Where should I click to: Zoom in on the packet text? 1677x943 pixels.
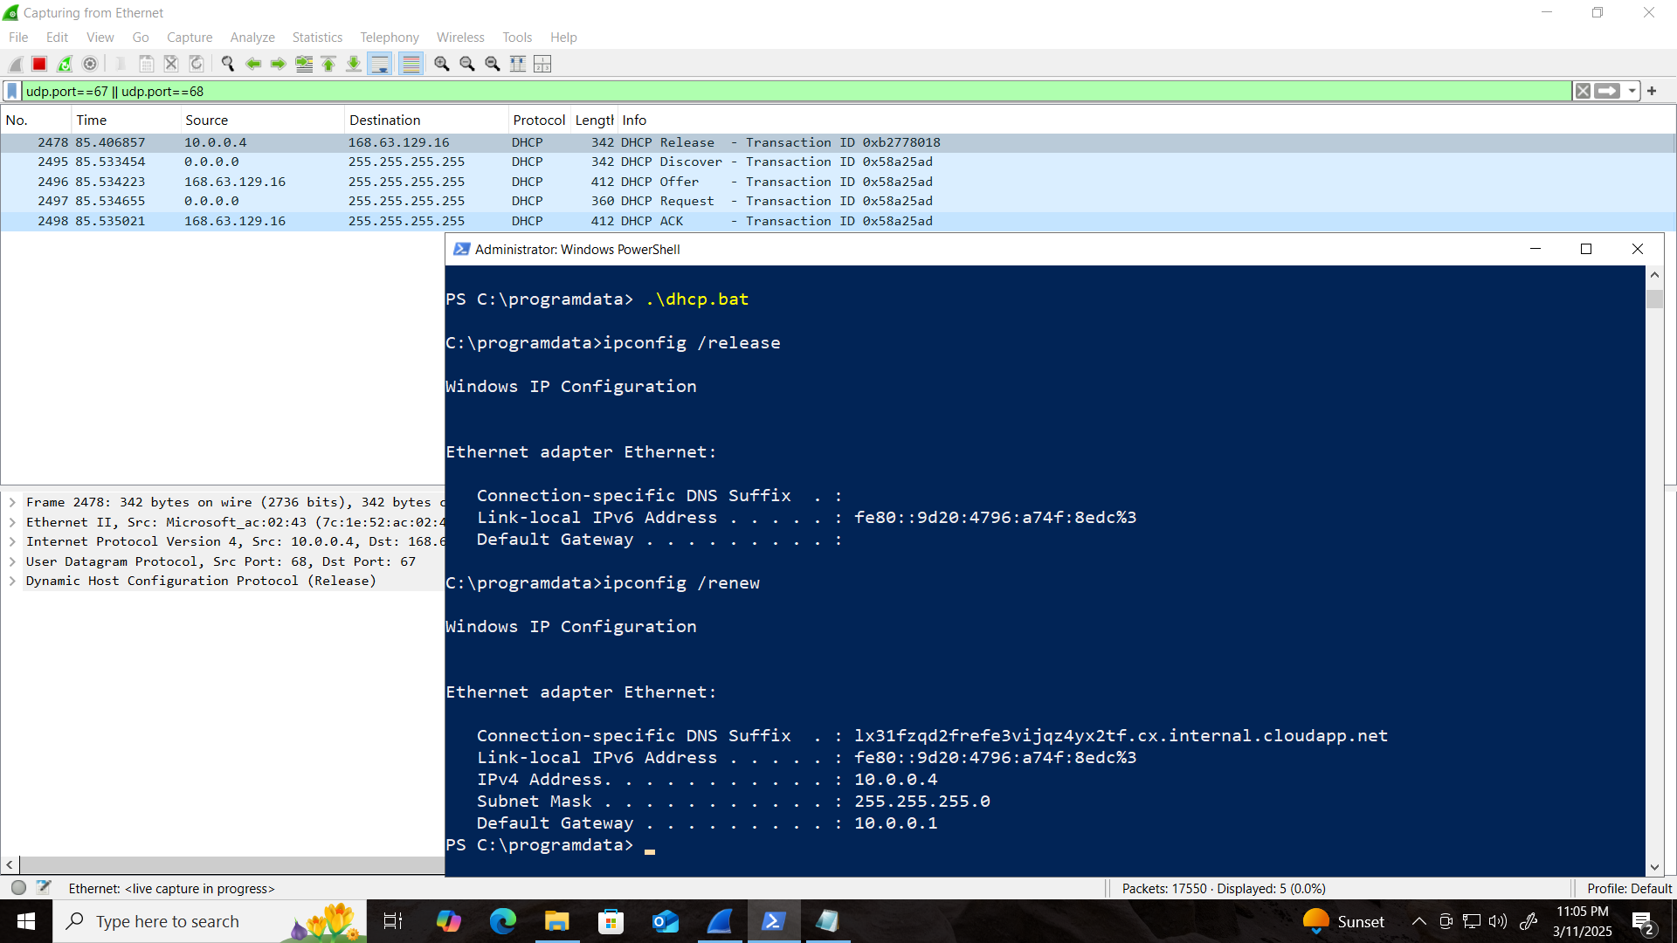[x=442, y=64]
